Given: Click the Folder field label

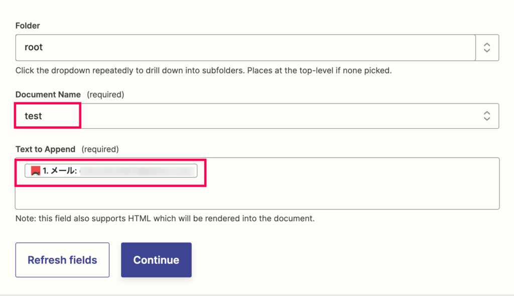Looking at the screenshot, I should click(x=28, y=26).
